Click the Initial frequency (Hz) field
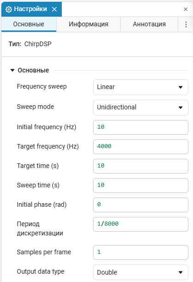Viewport: 193px width, 282px height. click(140, 127)
